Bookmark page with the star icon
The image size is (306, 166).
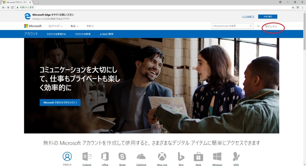click(x=293, y=7)
